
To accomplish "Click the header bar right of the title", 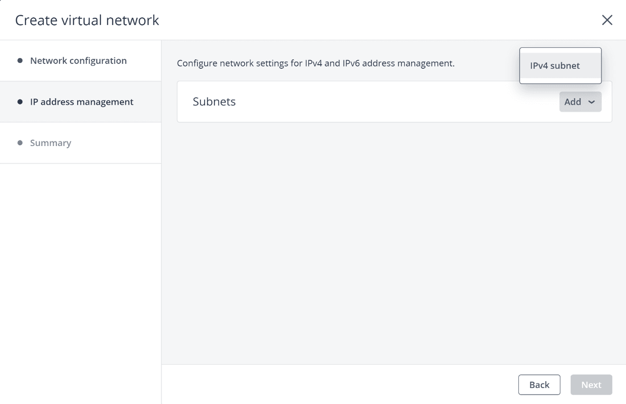I will pos(380,20).
